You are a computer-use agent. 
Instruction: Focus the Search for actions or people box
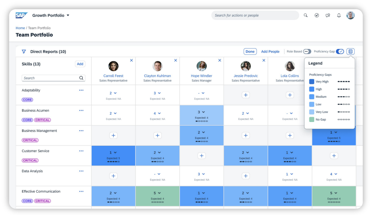tap(255, 15)
